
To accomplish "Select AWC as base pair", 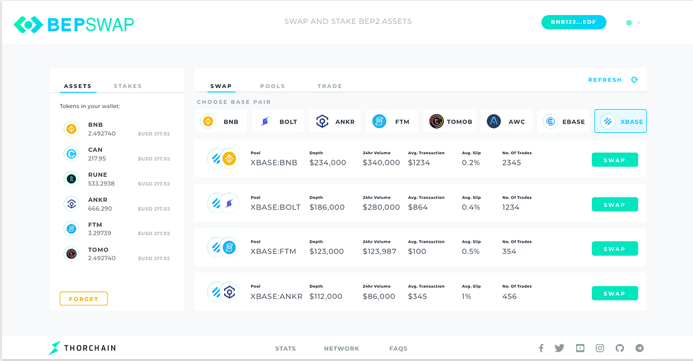I will (507, 121).
